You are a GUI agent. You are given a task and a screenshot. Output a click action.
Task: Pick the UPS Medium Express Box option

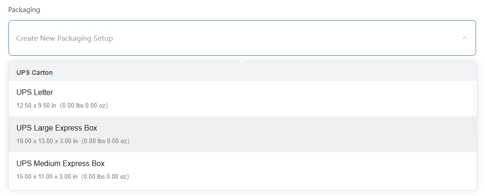pyautogui.click(x=60, y=164)
